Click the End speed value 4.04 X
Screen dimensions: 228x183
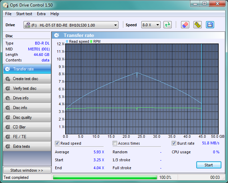point(99,168)
